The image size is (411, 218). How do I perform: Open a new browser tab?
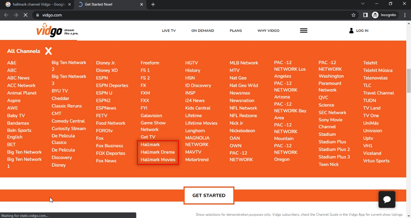(x=153, y=4)
